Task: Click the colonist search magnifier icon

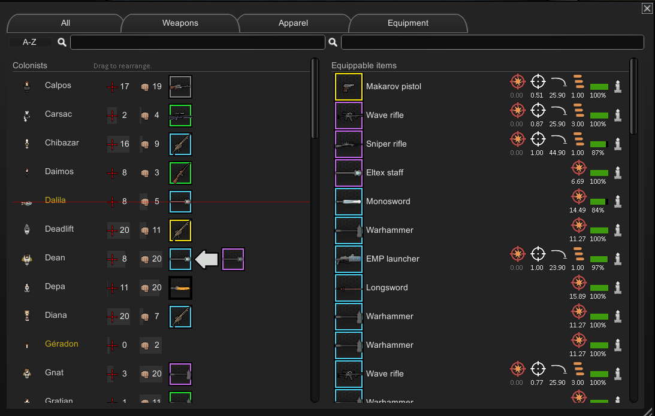Action: (x=62, y=42)
